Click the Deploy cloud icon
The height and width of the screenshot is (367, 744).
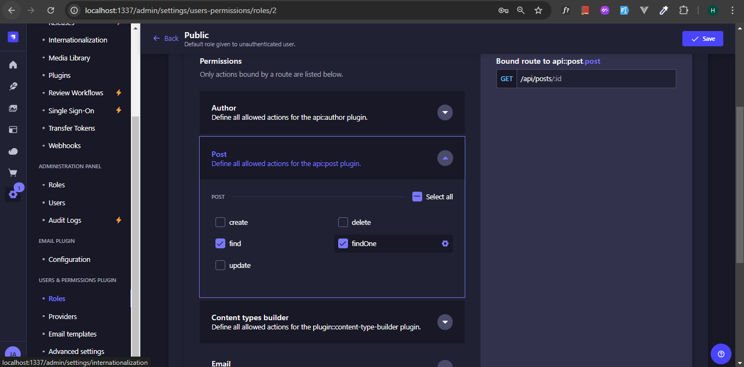(13, 151)
